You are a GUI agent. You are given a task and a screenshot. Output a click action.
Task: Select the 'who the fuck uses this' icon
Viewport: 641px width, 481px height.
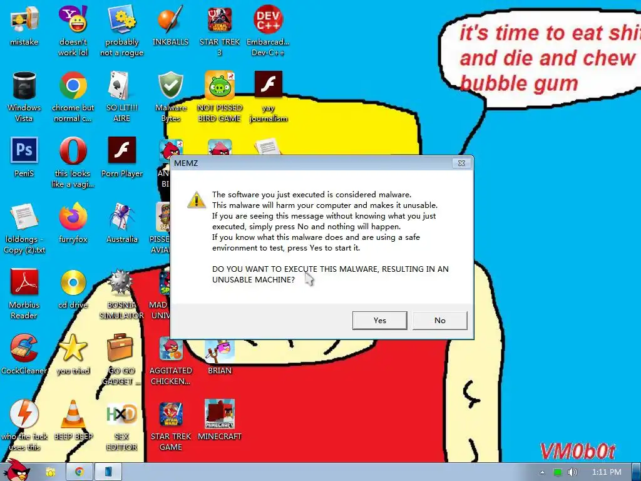(24, 426)
